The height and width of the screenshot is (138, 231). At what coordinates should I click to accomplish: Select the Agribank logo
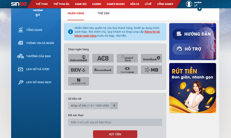point(79,81)
